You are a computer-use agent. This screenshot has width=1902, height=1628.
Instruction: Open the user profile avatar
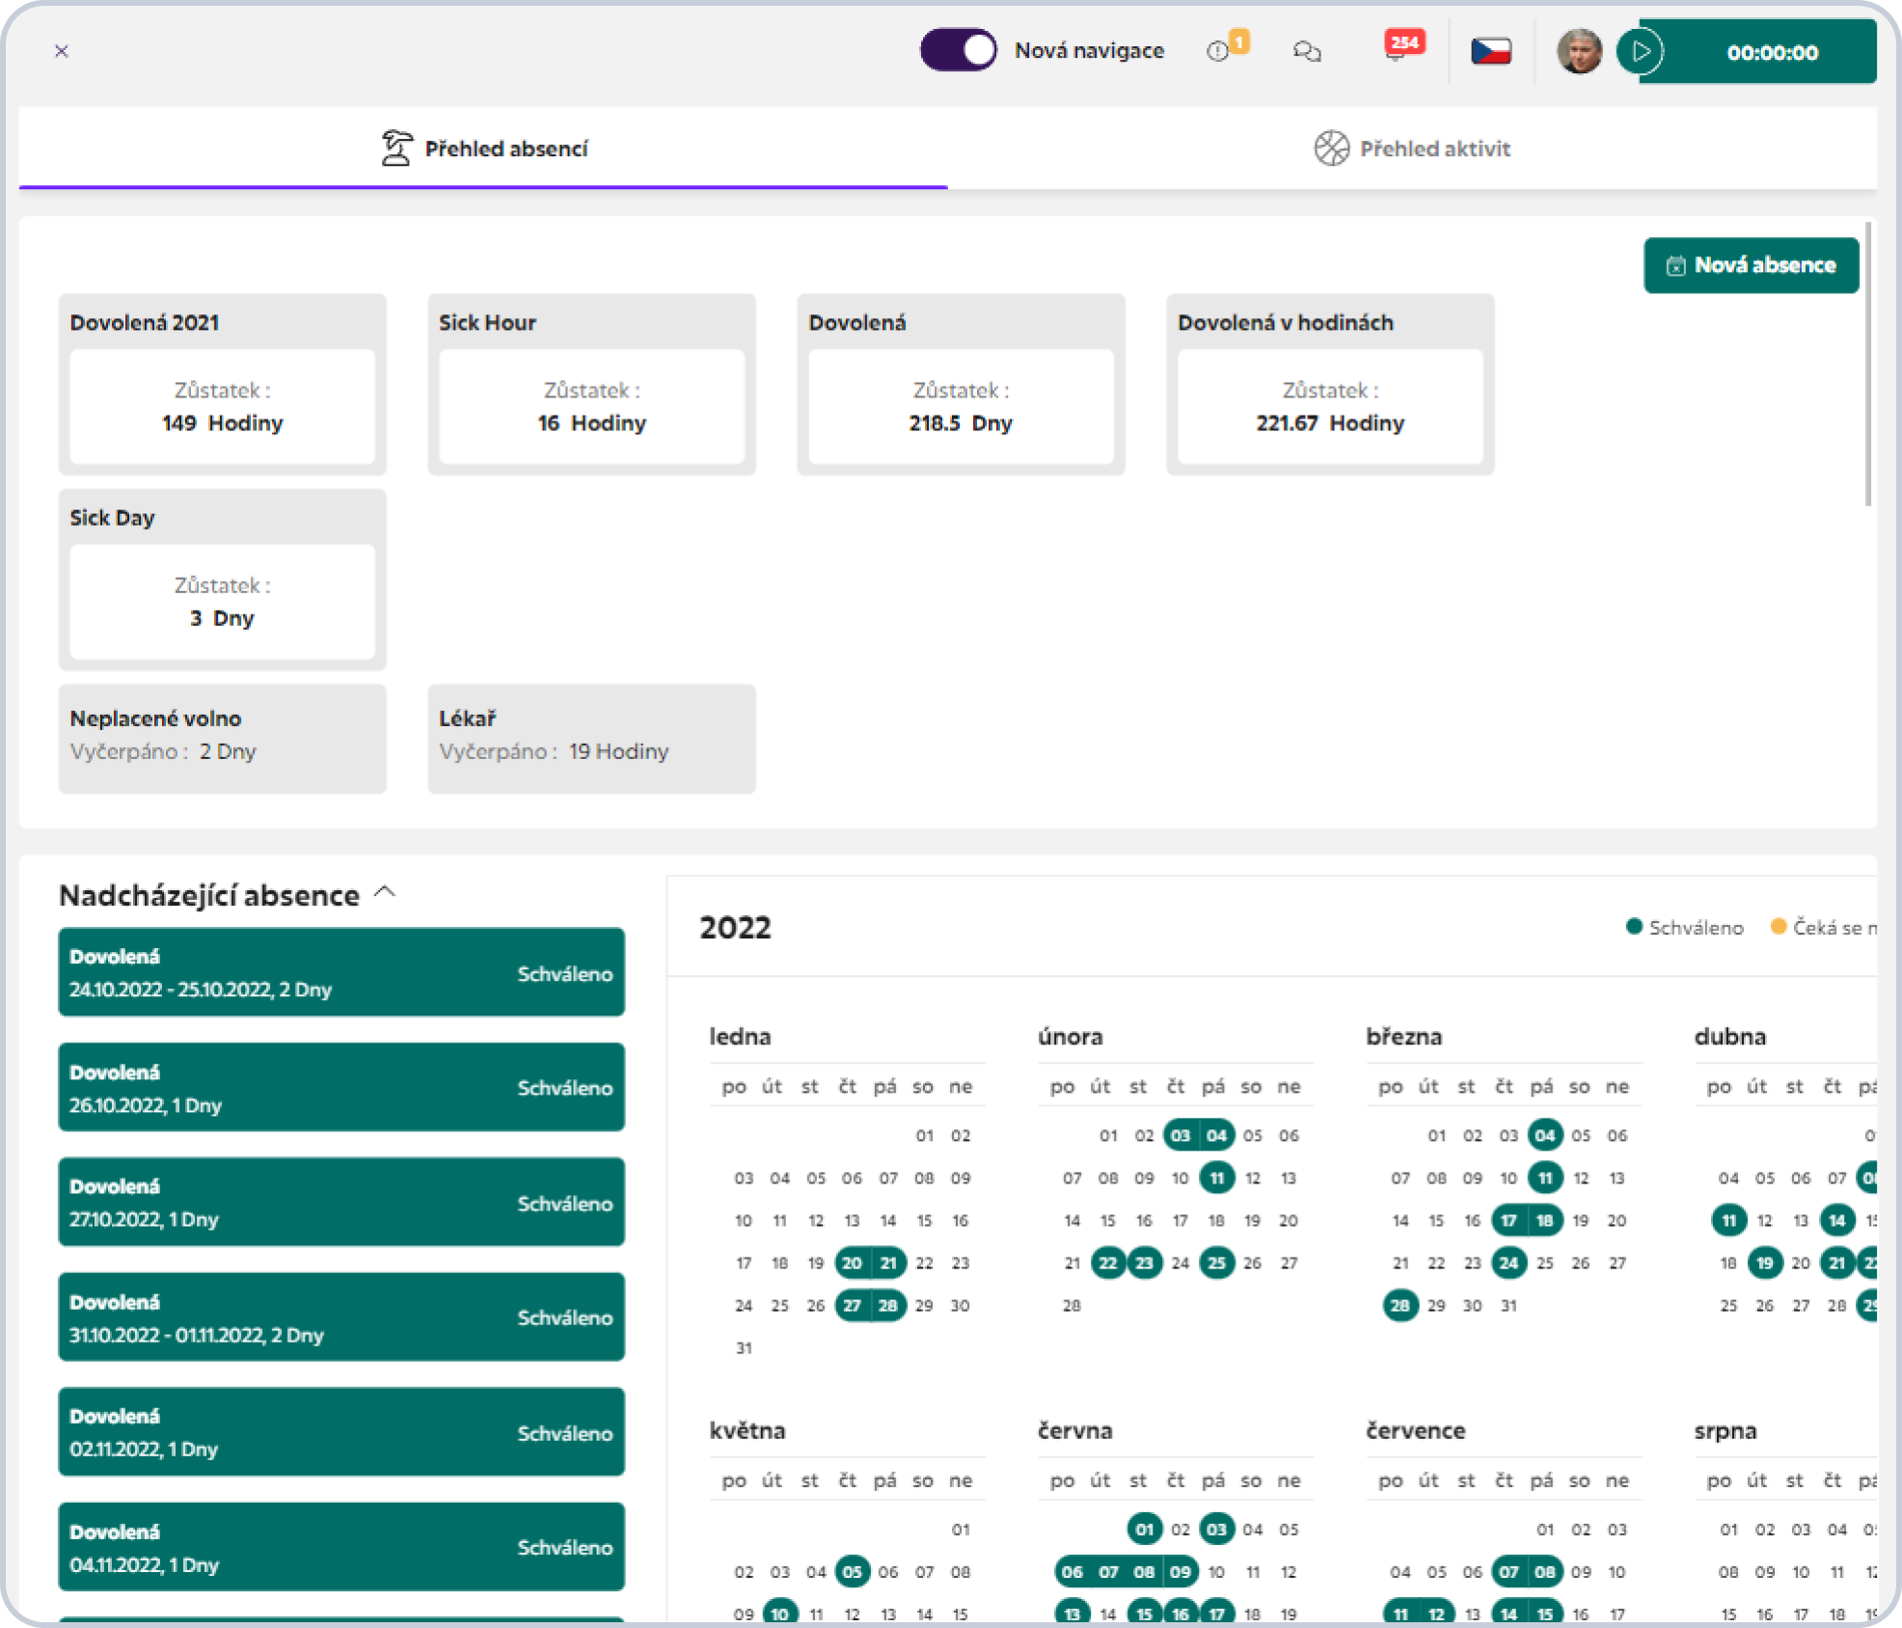(x=1580, y=51)
